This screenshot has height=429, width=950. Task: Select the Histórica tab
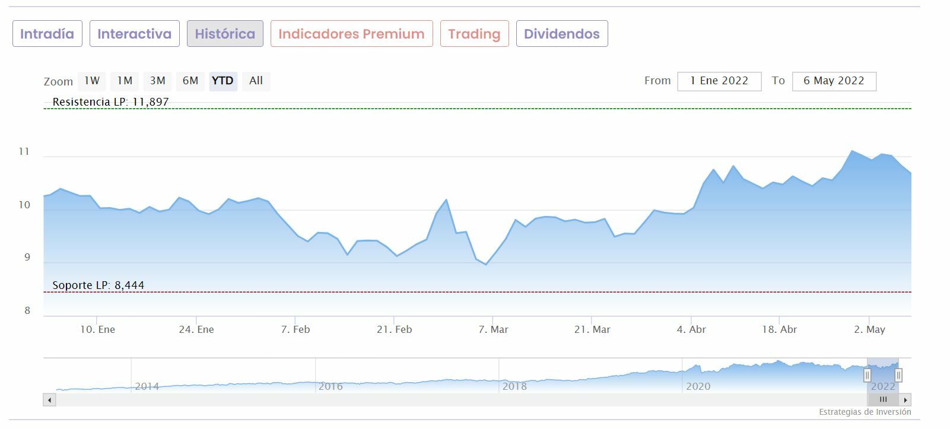click(225, 34)
